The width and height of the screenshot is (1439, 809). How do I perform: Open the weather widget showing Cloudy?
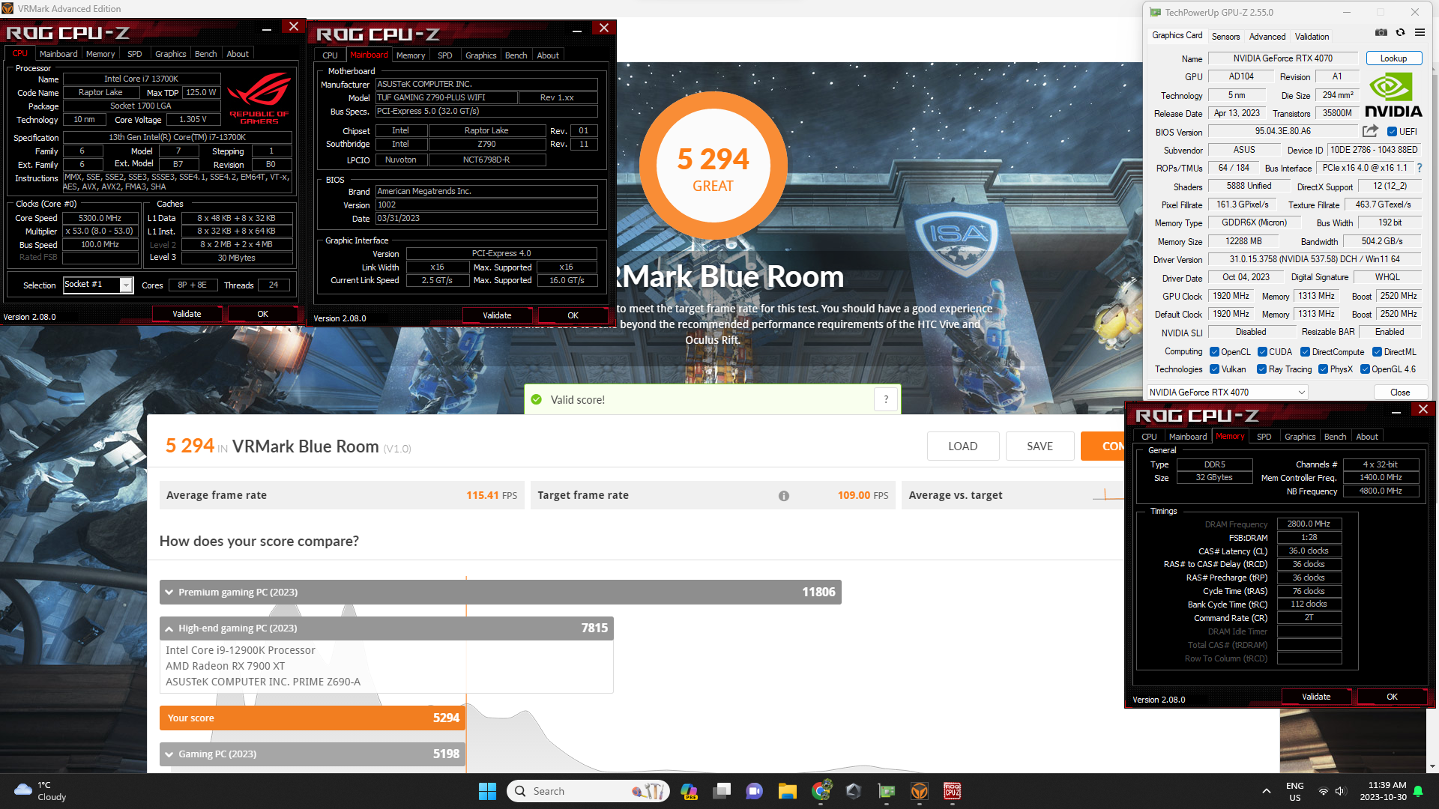tap(41, 791)
